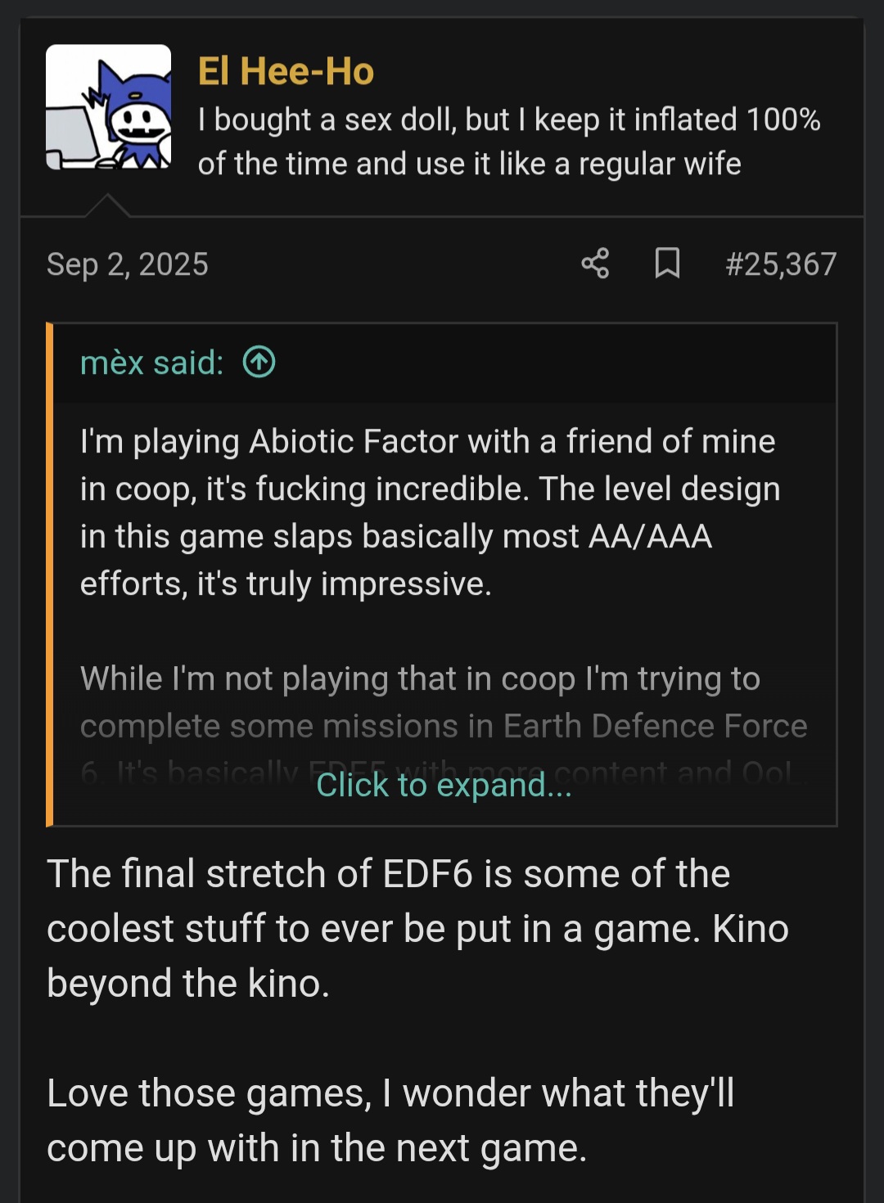
Task: Click 'AA/AAA' text in the quote
Action: (x=650, y=537)
